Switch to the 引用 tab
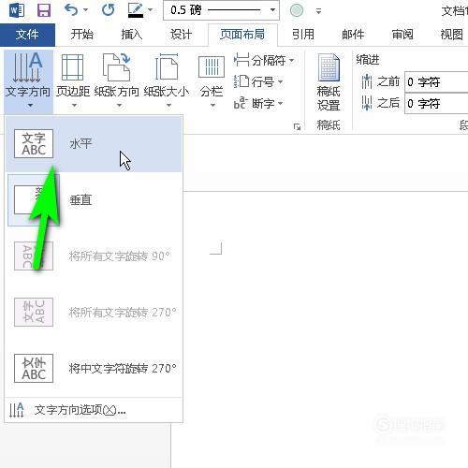 pyautogui.click(x=303, y=35)
